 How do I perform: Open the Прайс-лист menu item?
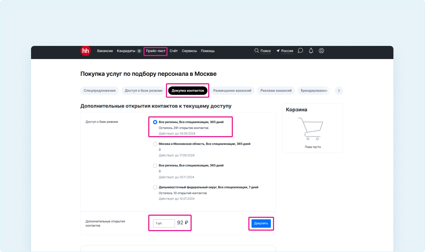point(155,51)
